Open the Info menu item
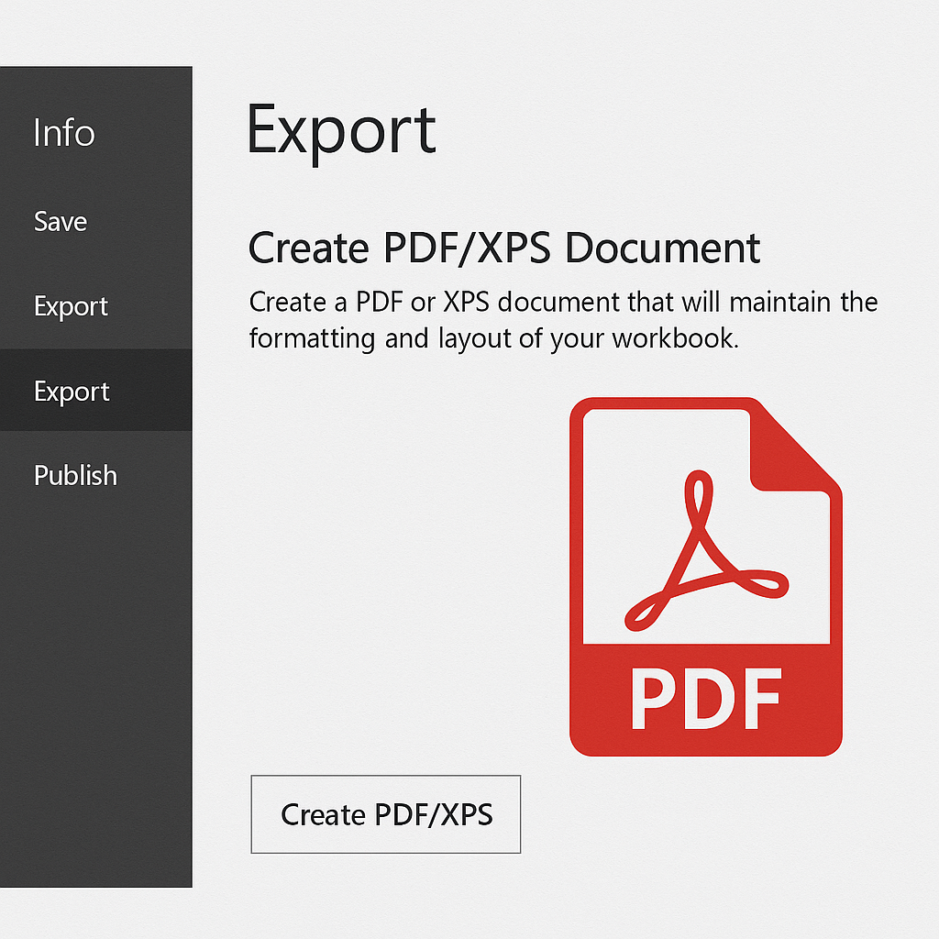This screenshot has height=939, width=939. click(x=64, y=132)
